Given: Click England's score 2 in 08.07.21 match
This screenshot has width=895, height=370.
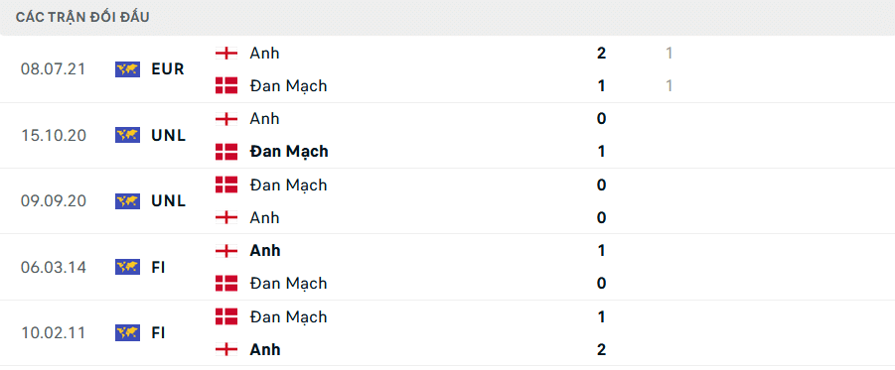Looking at the screenshot, I should tap(601, 53).
